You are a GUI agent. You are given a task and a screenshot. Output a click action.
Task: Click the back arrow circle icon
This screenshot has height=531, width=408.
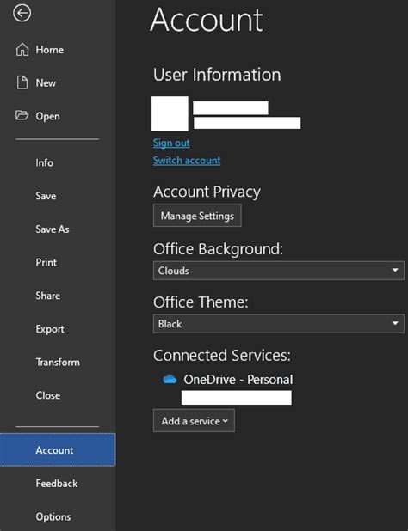point(22,13)
